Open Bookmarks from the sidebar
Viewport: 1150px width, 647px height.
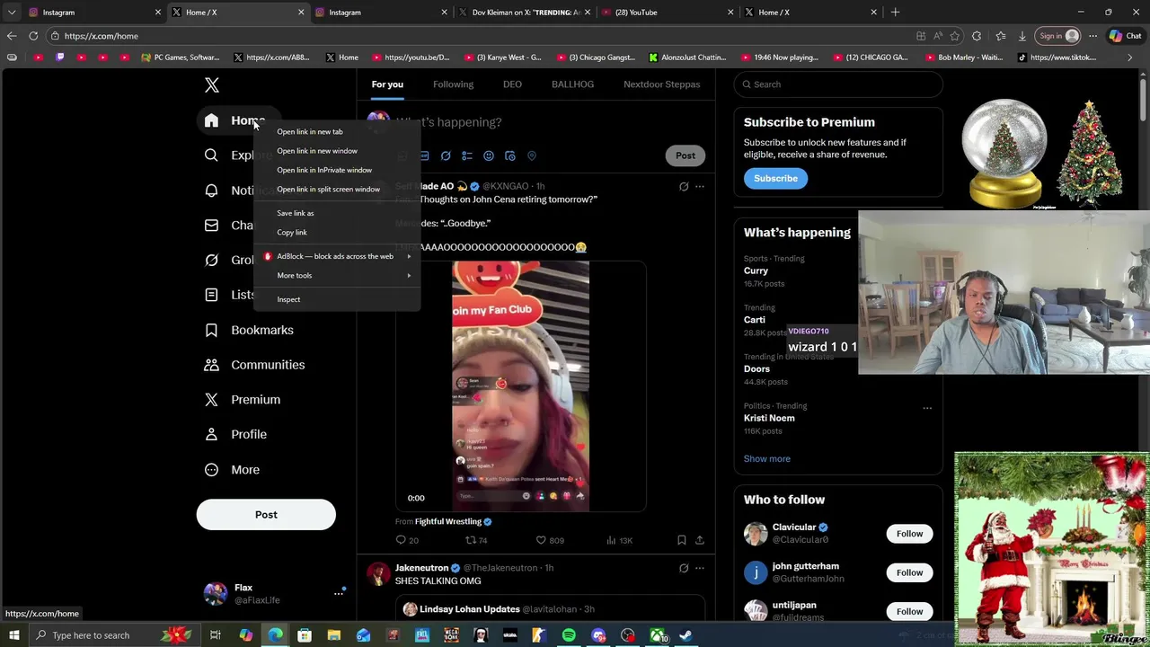249,330
